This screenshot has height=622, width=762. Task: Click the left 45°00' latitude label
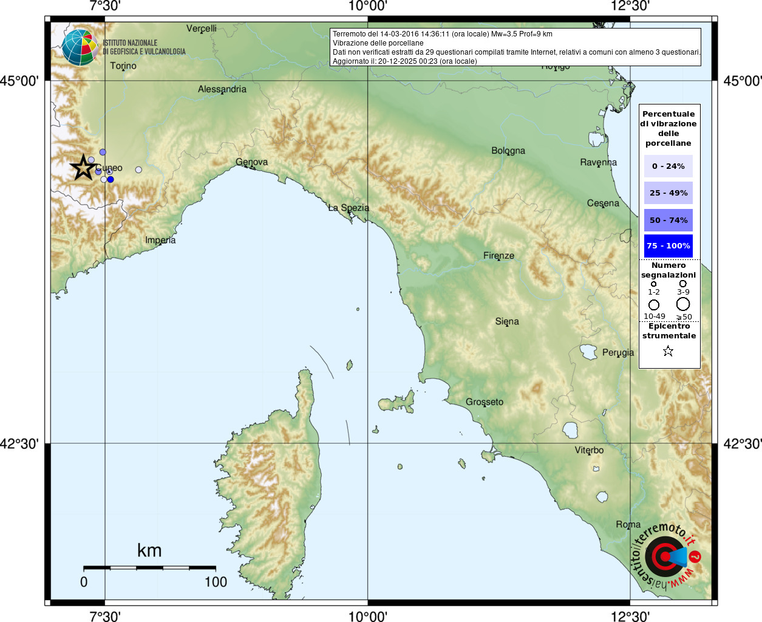(x=19, y=81)
